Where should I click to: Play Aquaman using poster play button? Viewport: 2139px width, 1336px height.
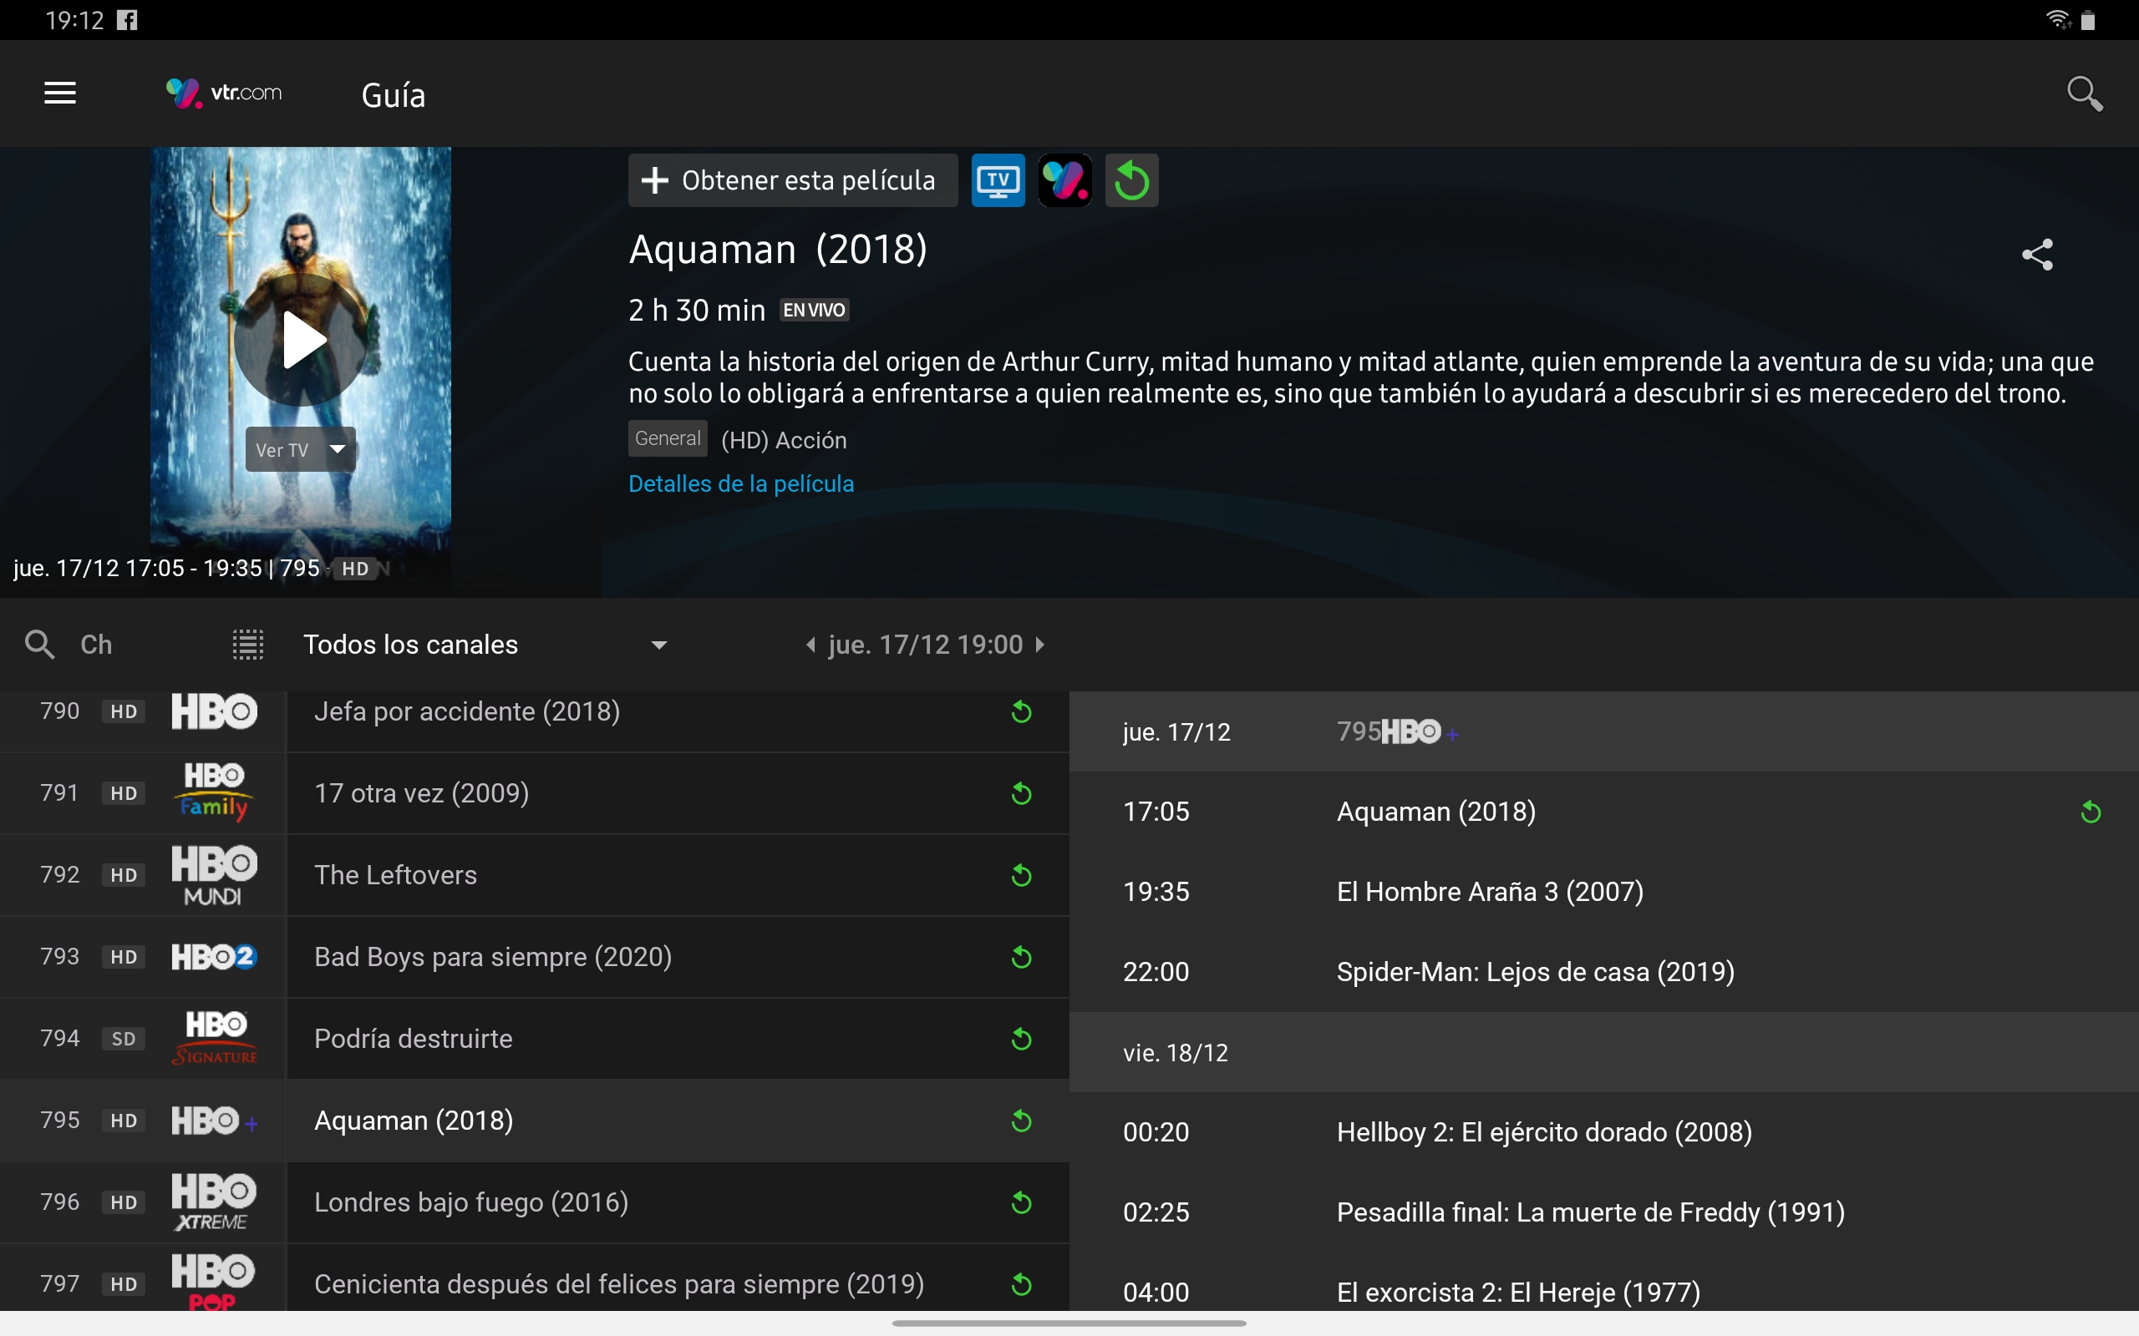pos(301,340)
